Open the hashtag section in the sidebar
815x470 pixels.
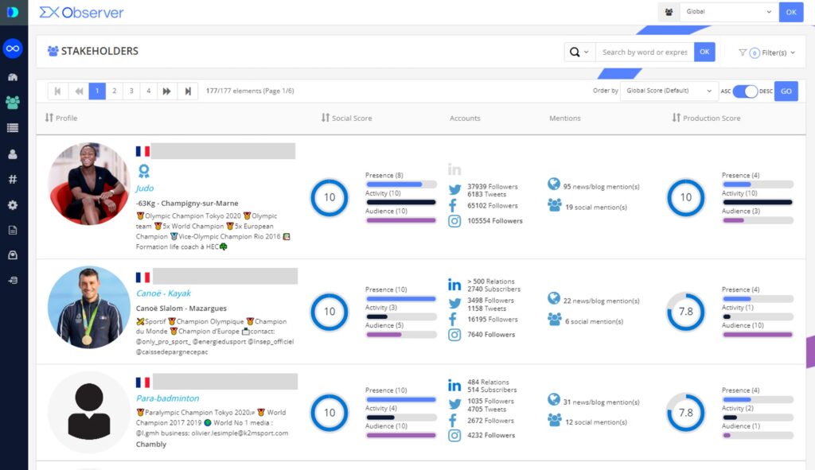point(13,180)
